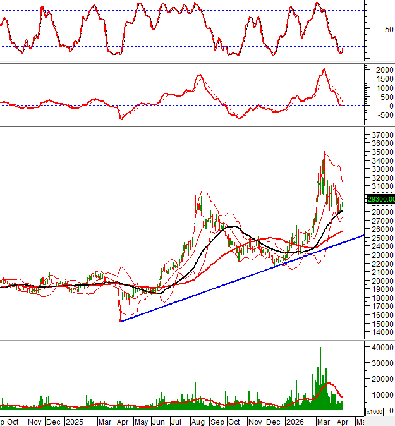Viewport: 395px width, 426px height.
Task: Click the MACD indicator's highest peak
Action: tap(324, 70)
